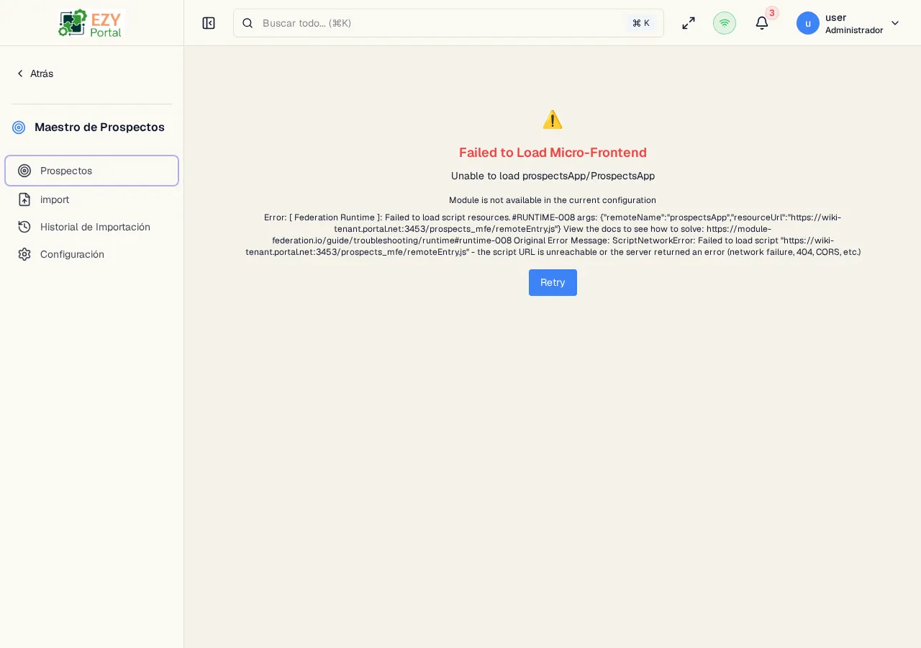Click the Maestro de Prospectos heading

(99, 127)
